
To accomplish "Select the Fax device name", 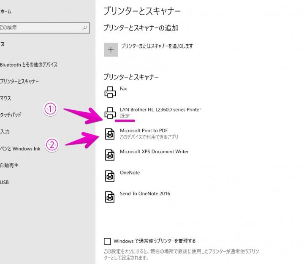I will click(123, 89).
